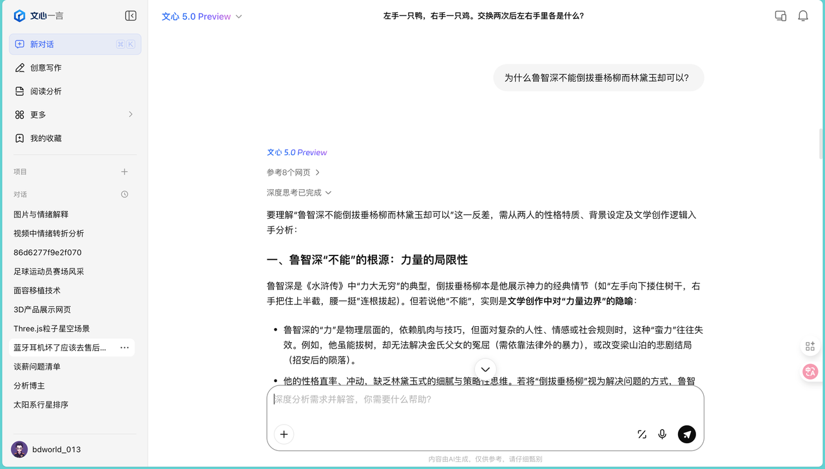Collapse the left sidebar panel
Screen dimensions: 825x469
point(130,15)
